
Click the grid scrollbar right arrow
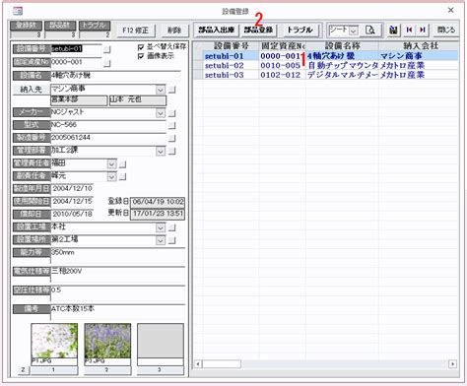[453, 363]
